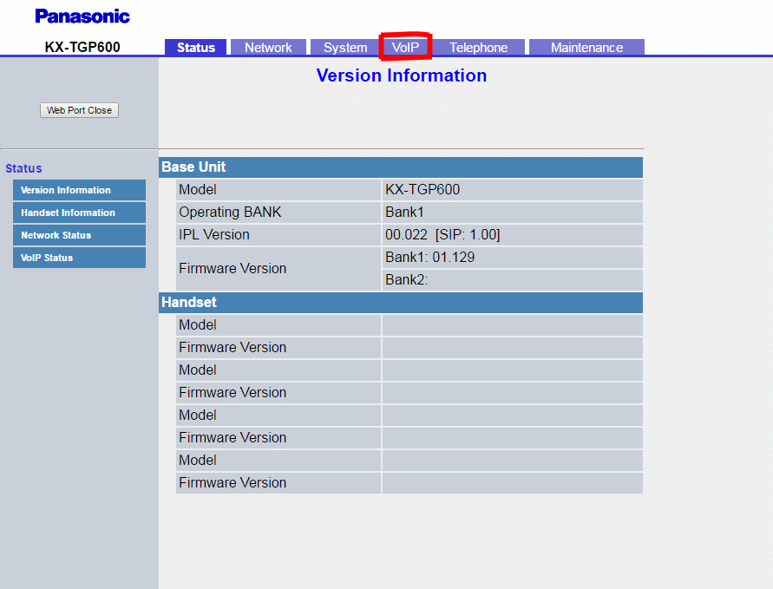773x589 pixels.
Task: Click the Status heading above the sidebar menu
Action: 23,168
